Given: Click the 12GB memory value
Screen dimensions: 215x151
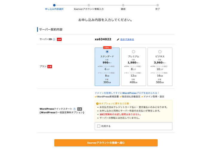Looking at the screenshot, I should click(x=133, y=76).
